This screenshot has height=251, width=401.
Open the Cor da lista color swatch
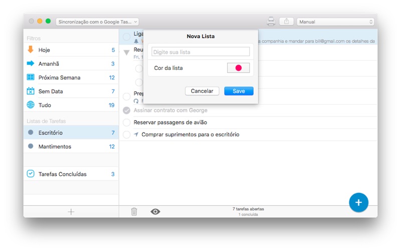coord(238,68)
